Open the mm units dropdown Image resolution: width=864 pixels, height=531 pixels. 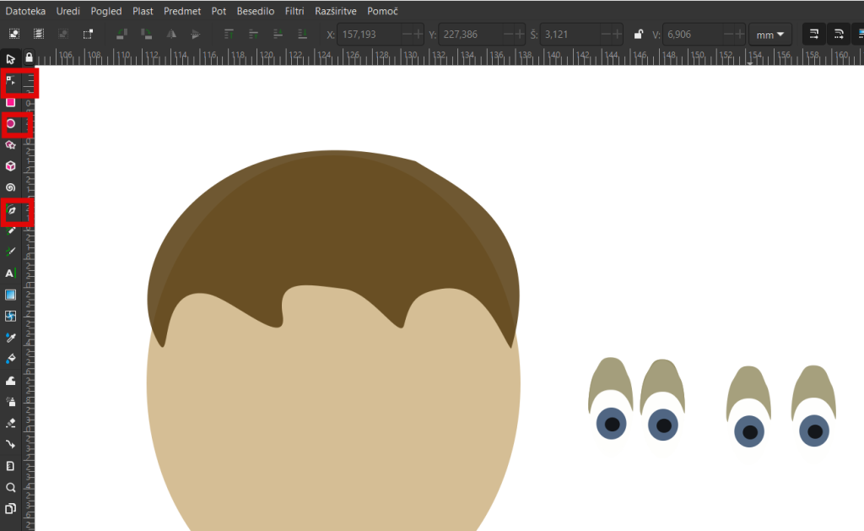[770, 34]
